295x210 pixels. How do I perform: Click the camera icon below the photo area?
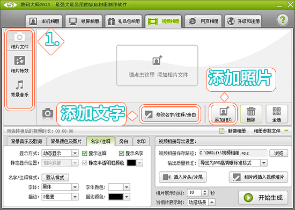[48, 113]
